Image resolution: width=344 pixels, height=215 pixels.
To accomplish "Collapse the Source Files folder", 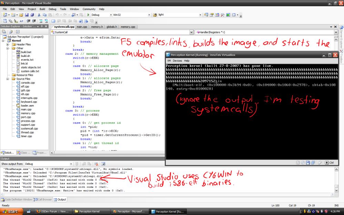I will (8, 79).
